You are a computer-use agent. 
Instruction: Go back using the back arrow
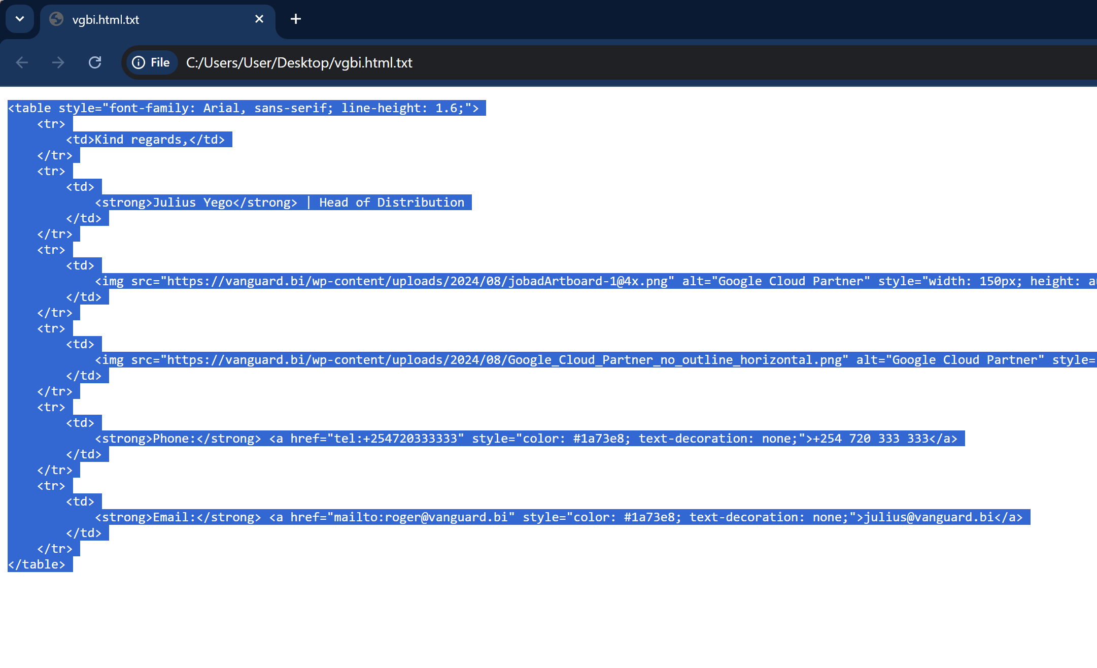click(x=22, y=62)
